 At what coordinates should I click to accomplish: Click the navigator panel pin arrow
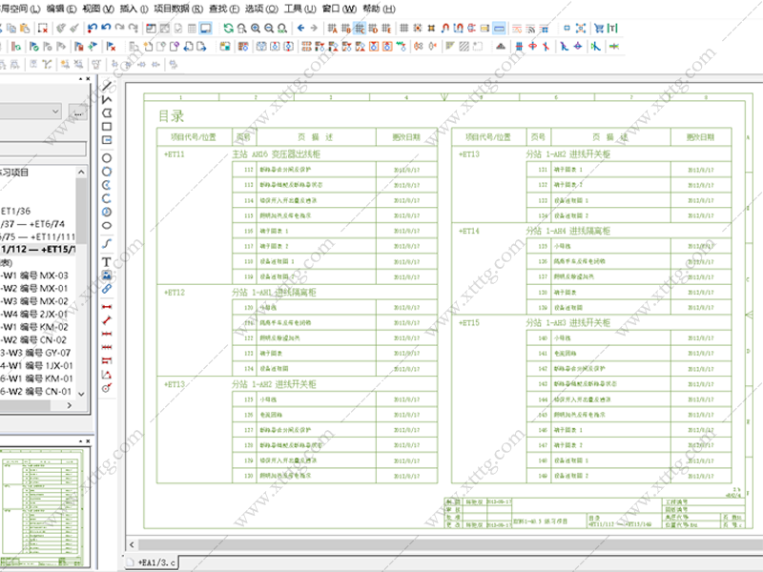[81, 79]
